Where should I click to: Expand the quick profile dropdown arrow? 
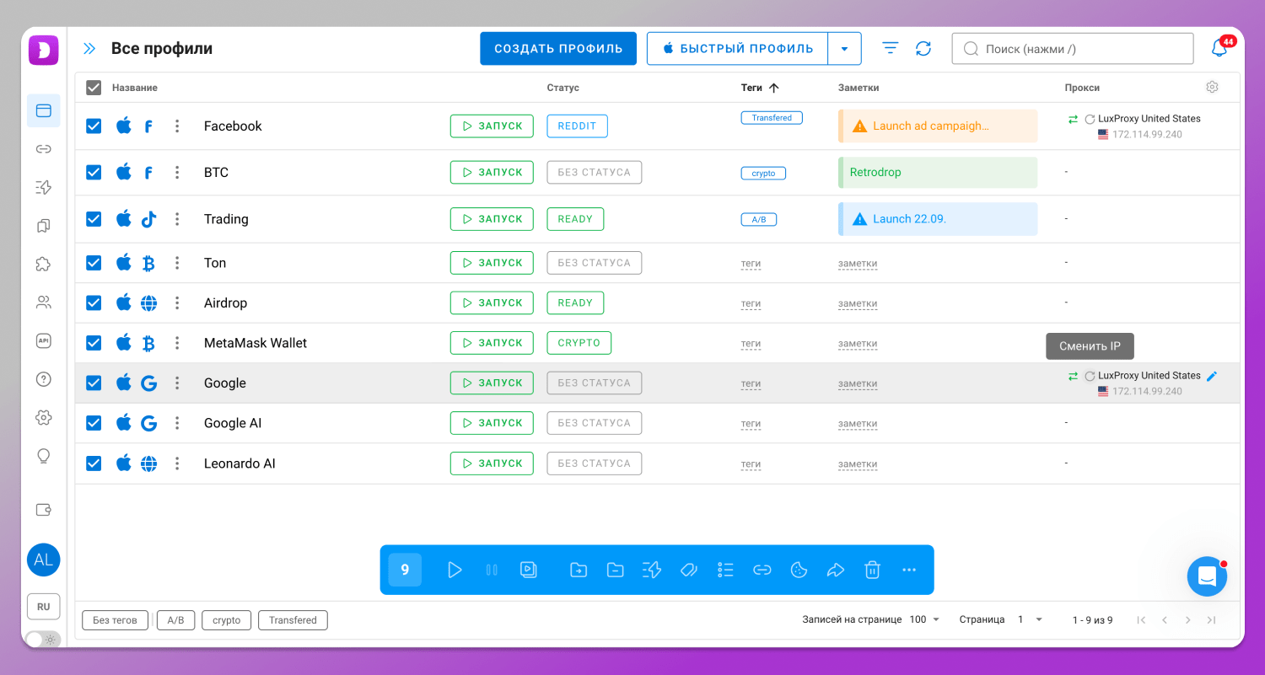pos(844,49)
